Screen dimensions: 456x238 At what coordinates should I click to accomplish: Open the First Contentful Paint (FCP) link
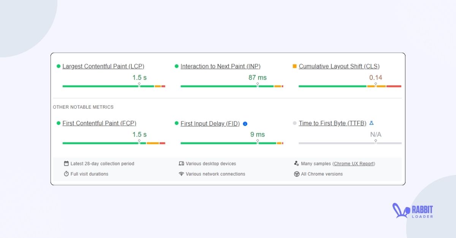(x=99, y=123)
